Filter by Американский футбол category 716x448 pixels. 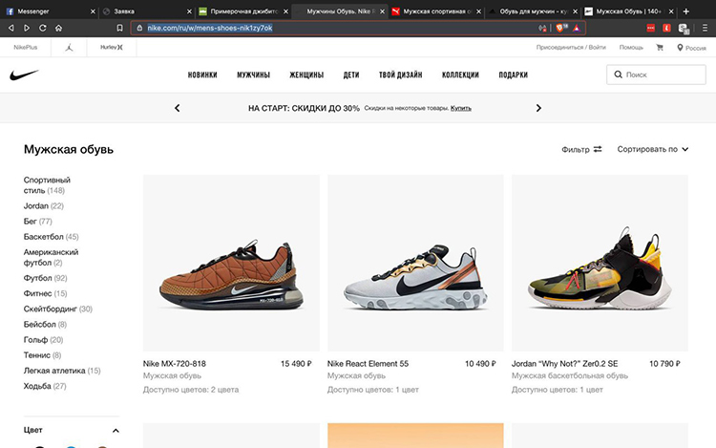pos(51,257)
